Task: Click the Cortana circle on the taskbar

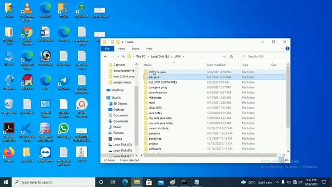Action: (101, 182)
